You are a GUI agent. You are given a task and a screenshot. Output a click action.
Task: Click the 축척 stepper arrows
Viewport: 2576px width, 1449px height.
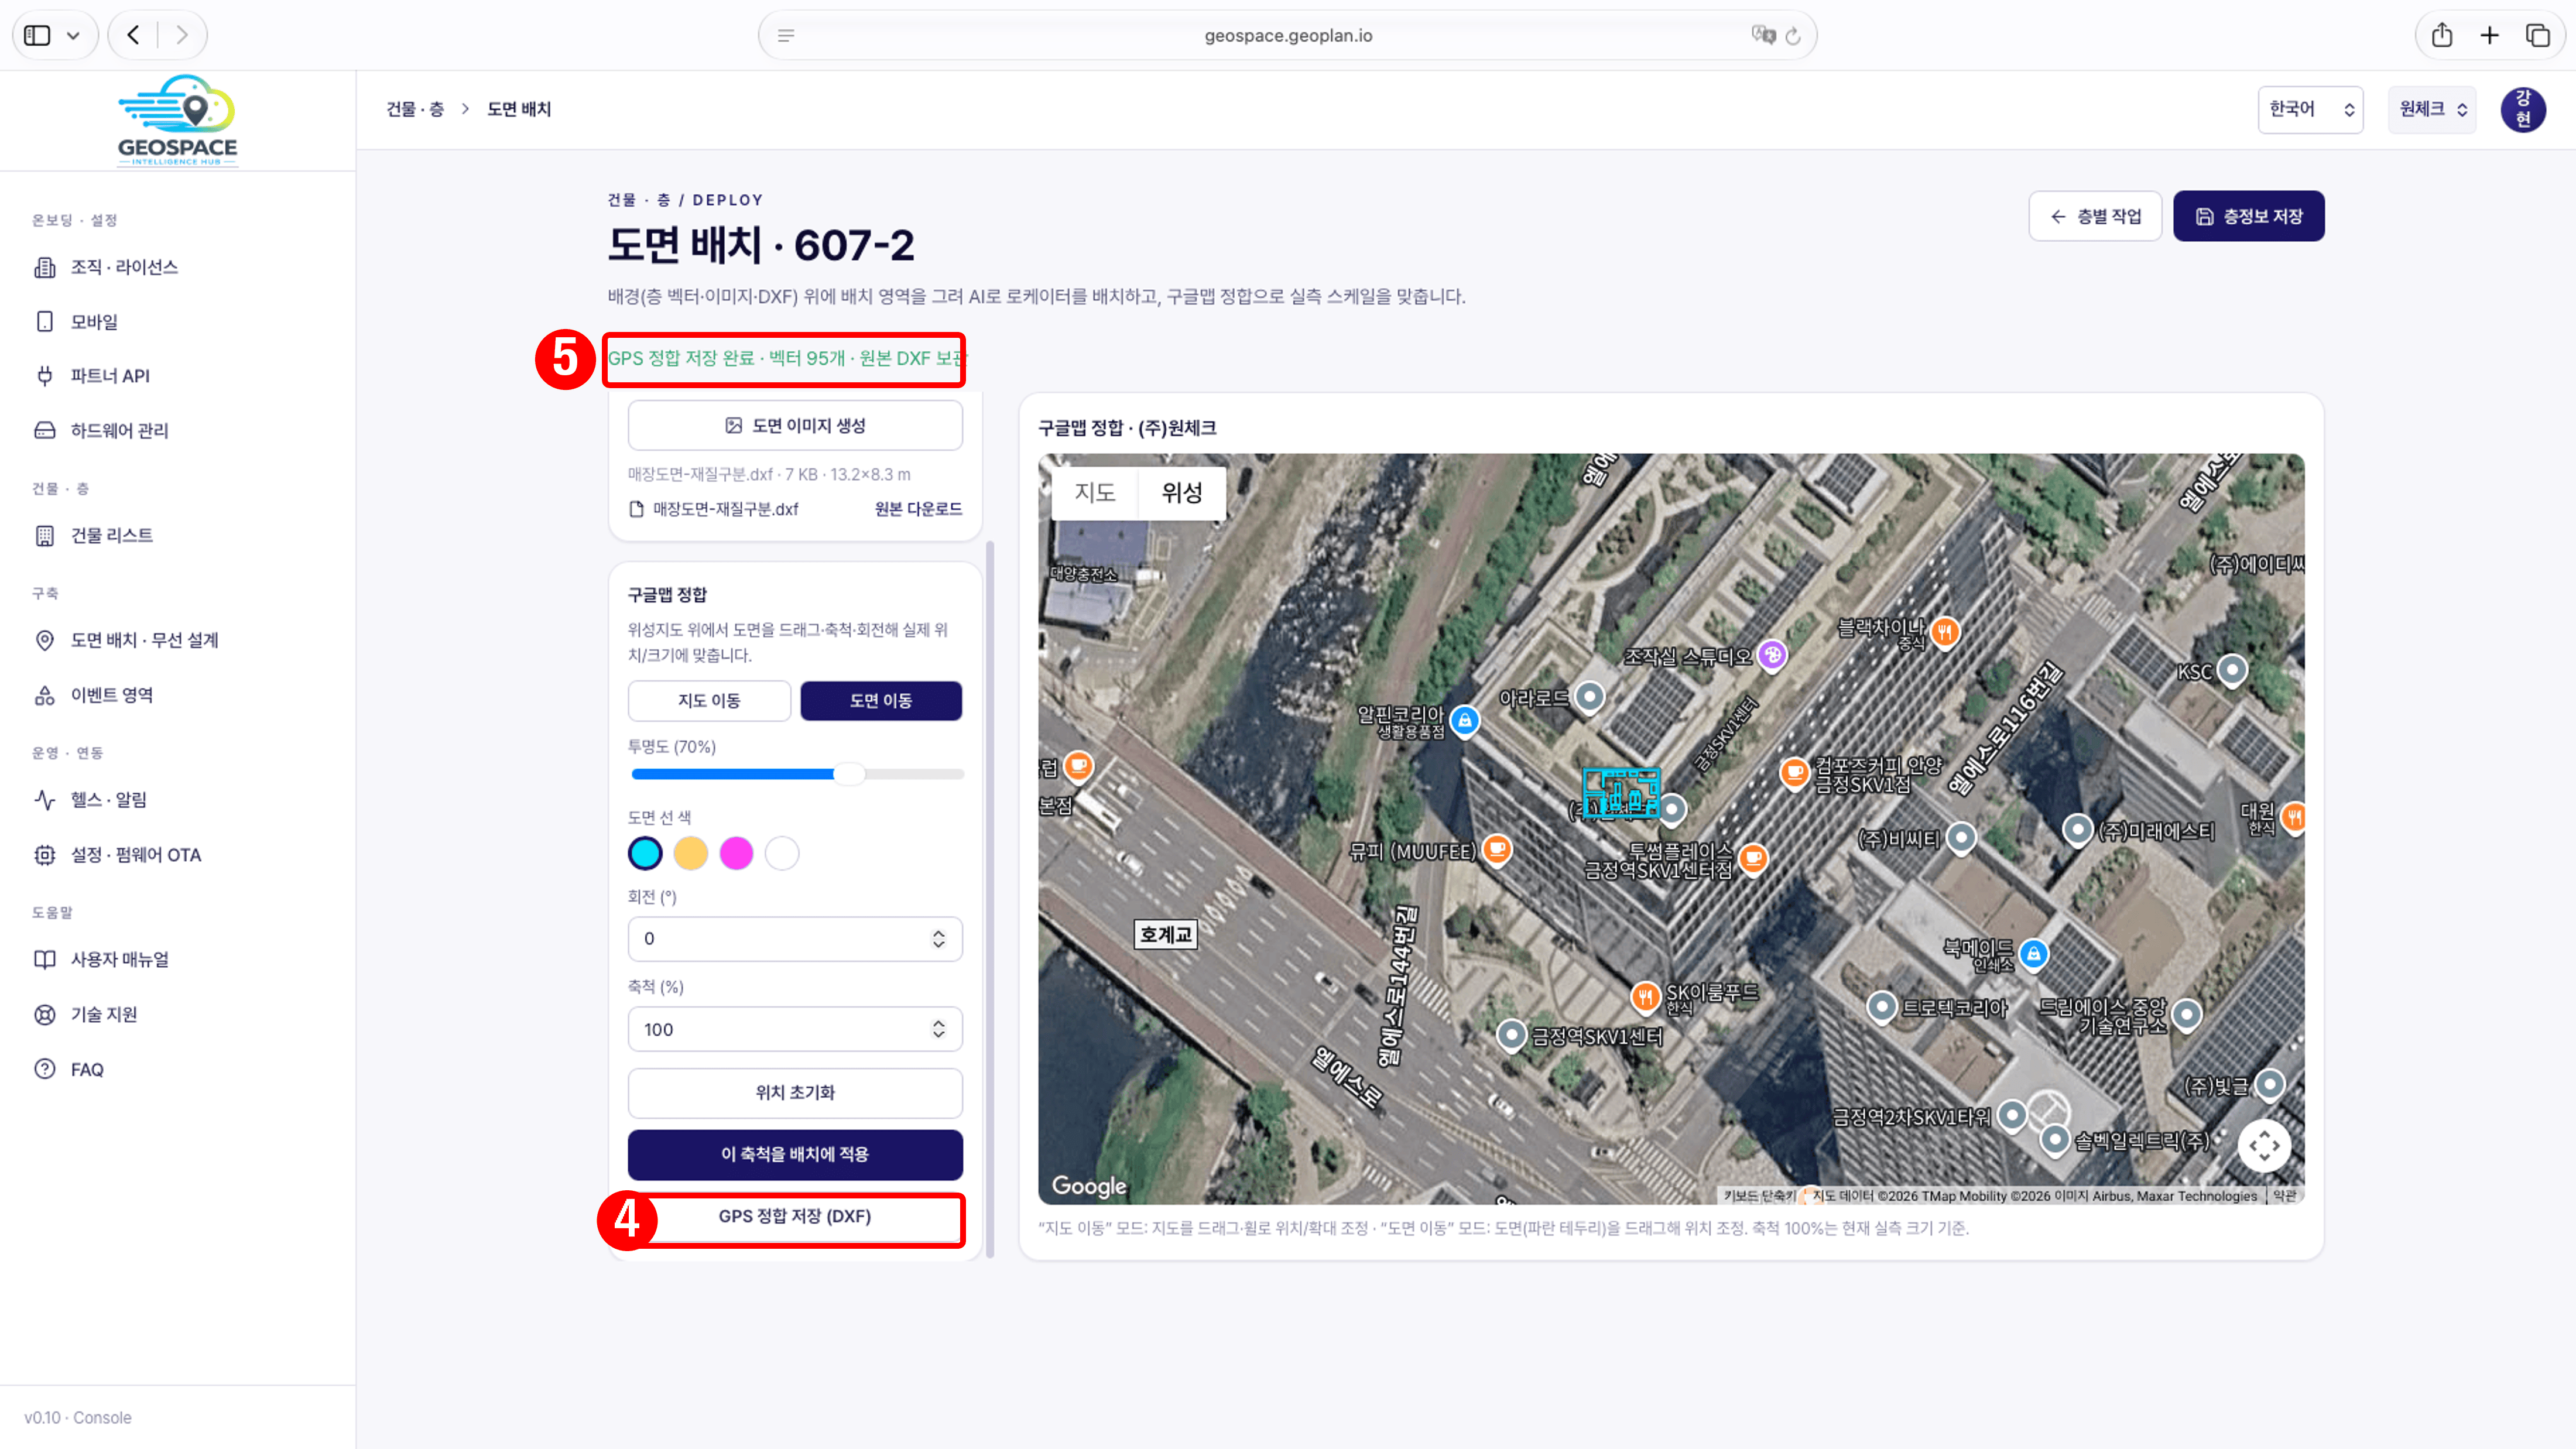(x=938, y=1029)
